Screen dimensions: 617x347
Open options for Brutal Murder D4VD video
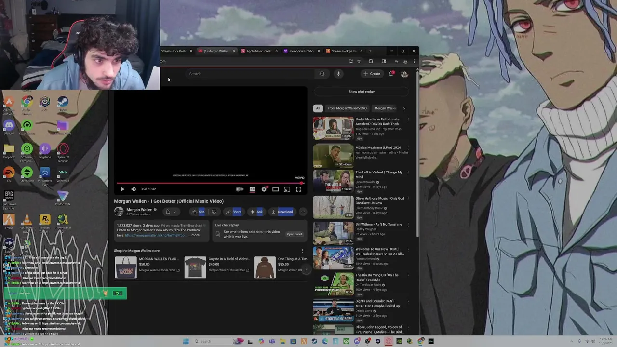point(408,120)
